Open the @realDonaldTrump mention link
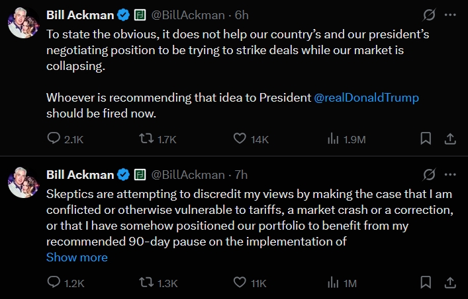The width and height of the screenshot is (468, 299). pyautogui.click(x=366, y=97)
